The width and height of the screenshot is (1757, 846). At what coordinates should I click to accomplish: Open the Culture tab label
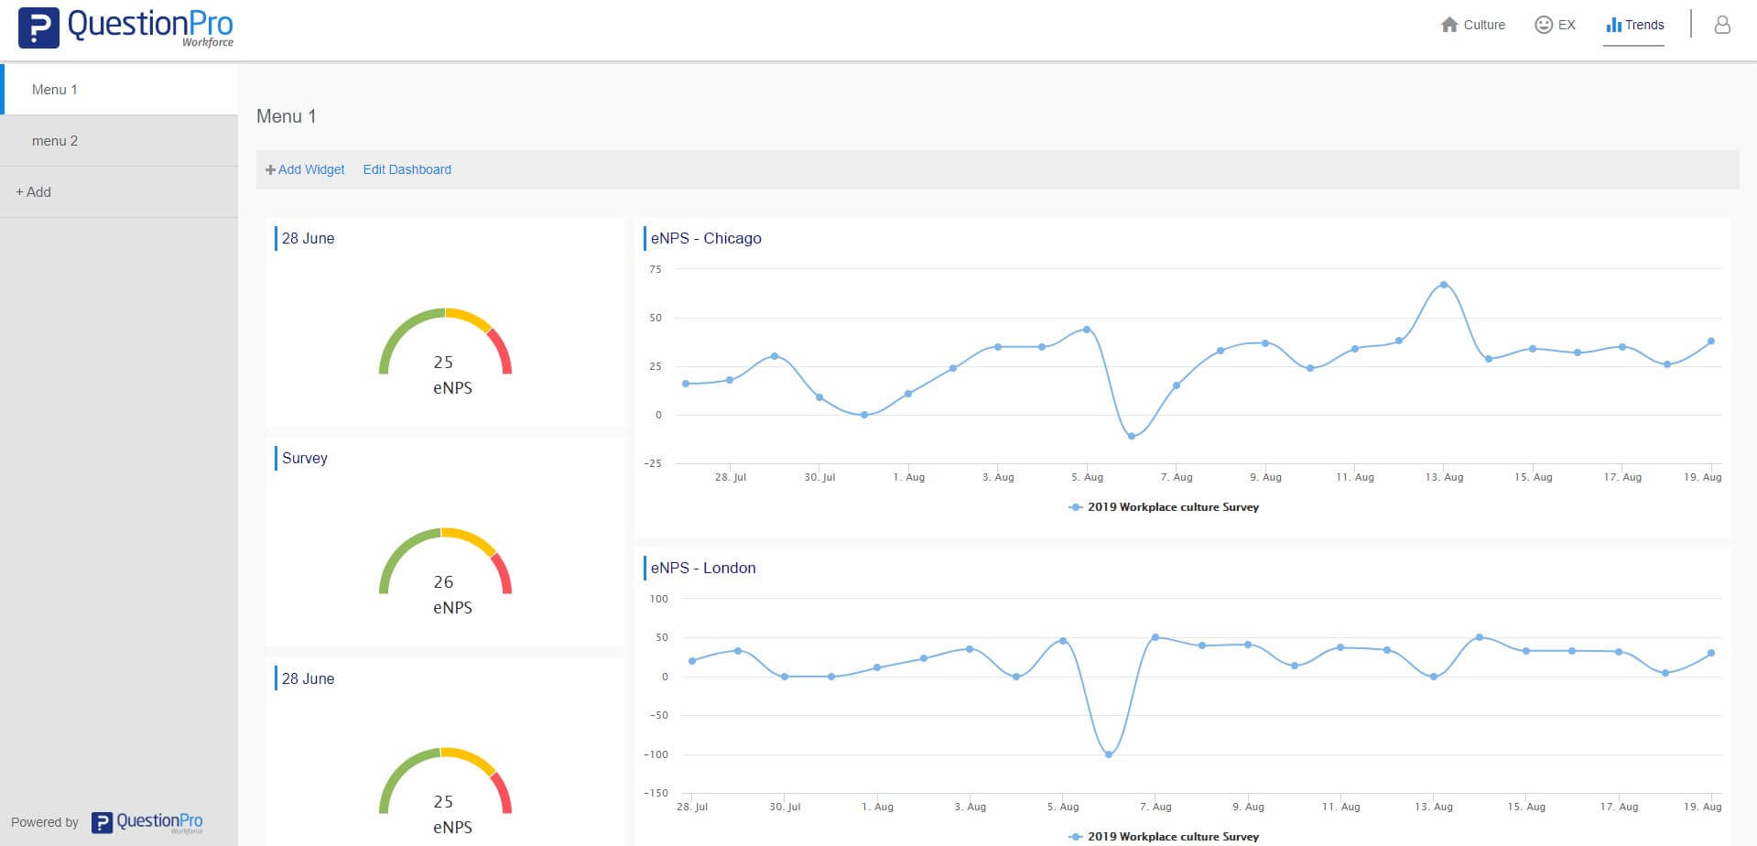click(x=1484, y=25)
